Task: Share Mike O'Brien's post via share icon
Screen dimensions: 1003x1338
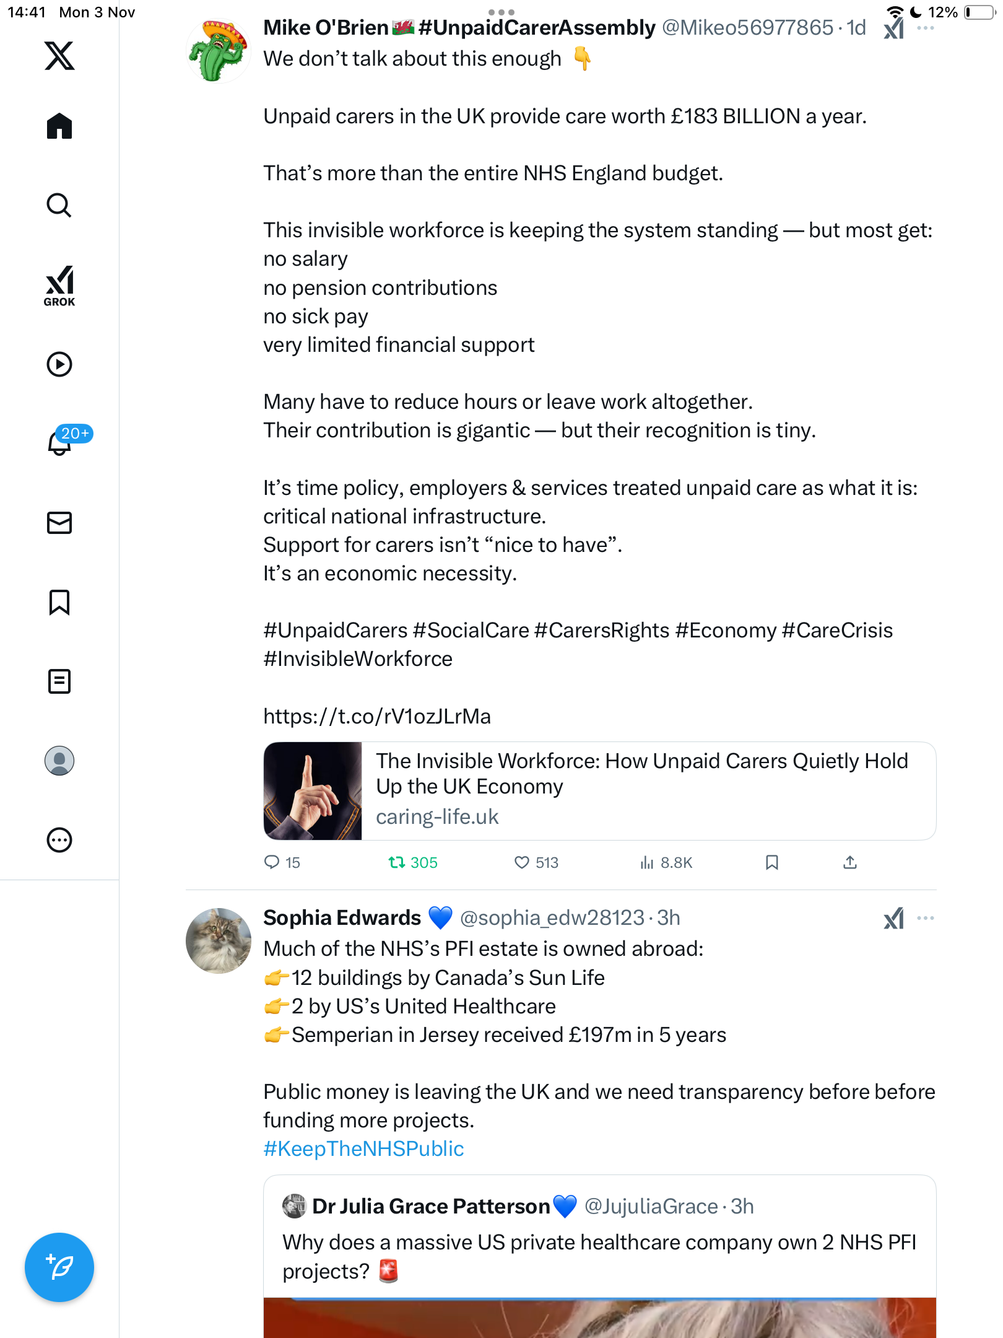Action: click(850, 862)
